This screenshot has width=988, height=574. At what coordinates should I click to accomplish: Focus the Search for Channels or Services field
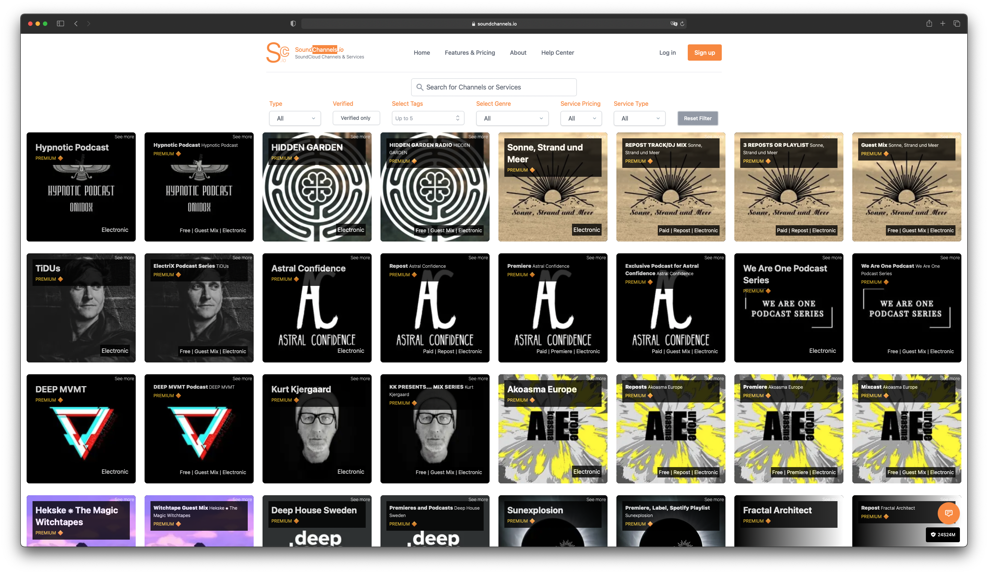[494, 87]
